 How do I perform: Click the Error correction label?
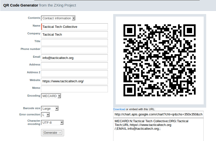[30, 114]
